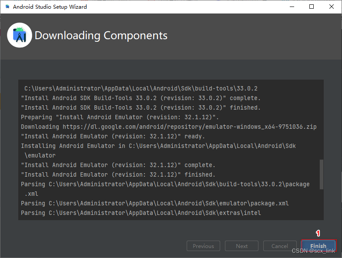342x258 pixels.
Task: Click the Downloading Components heading
Action: [x=101, y=36]
